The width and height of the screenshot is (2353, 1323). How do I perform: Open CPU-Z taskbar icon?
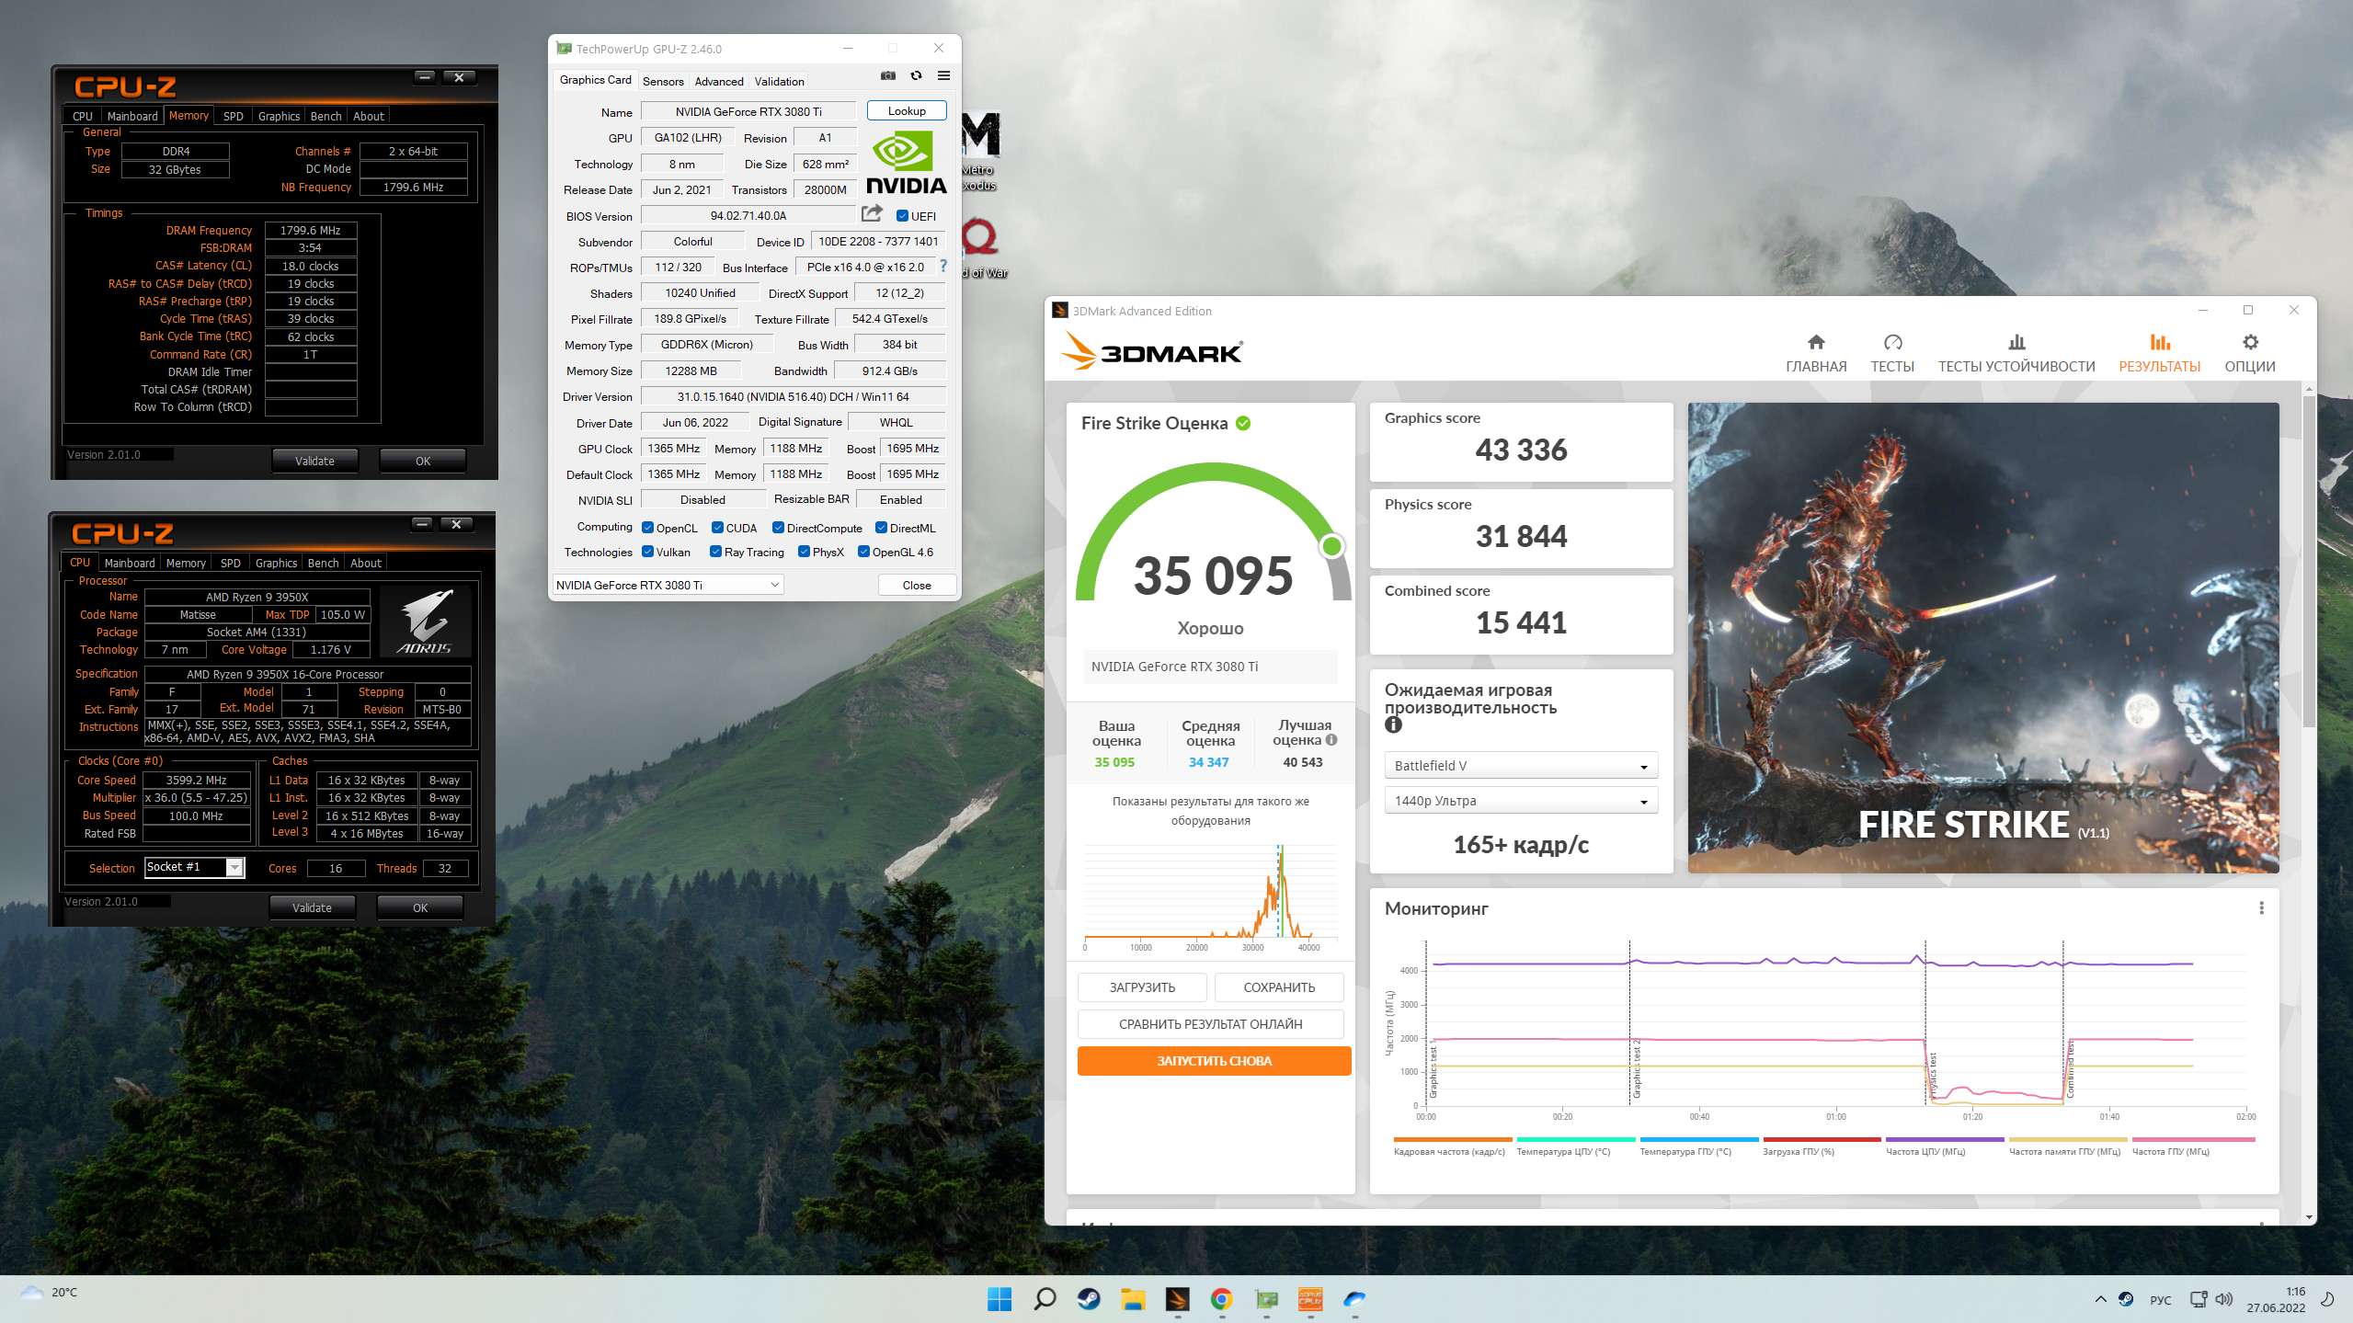click(x=1310, y=1299)
